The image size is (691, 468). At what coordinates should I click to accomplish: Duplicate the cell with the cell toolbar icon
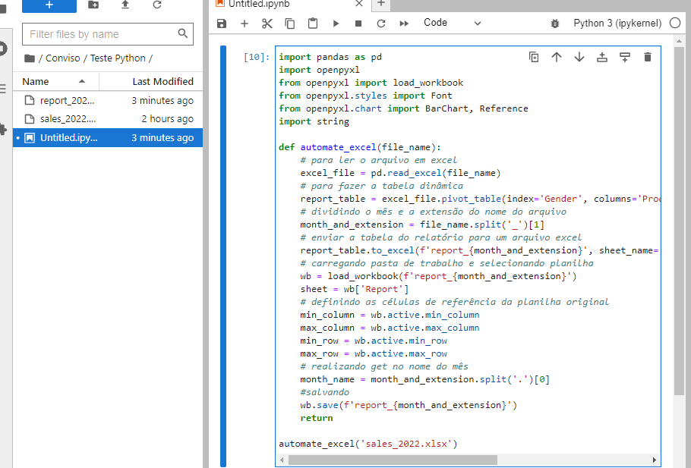[534, 57]
